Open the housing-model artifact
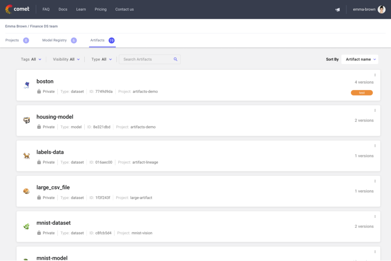The width and height of the screenshot is (391, 261). 55,117
